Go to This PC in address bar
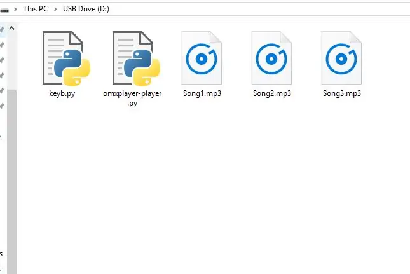 tap(36, 9)
